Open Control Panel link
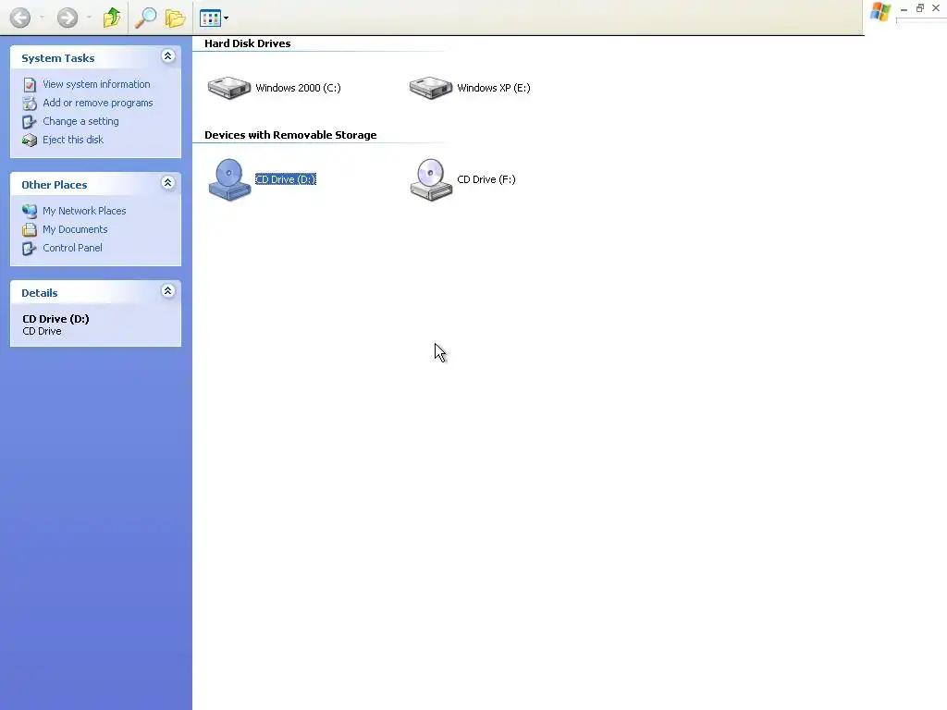947x710 pixels. click(72, 248)
